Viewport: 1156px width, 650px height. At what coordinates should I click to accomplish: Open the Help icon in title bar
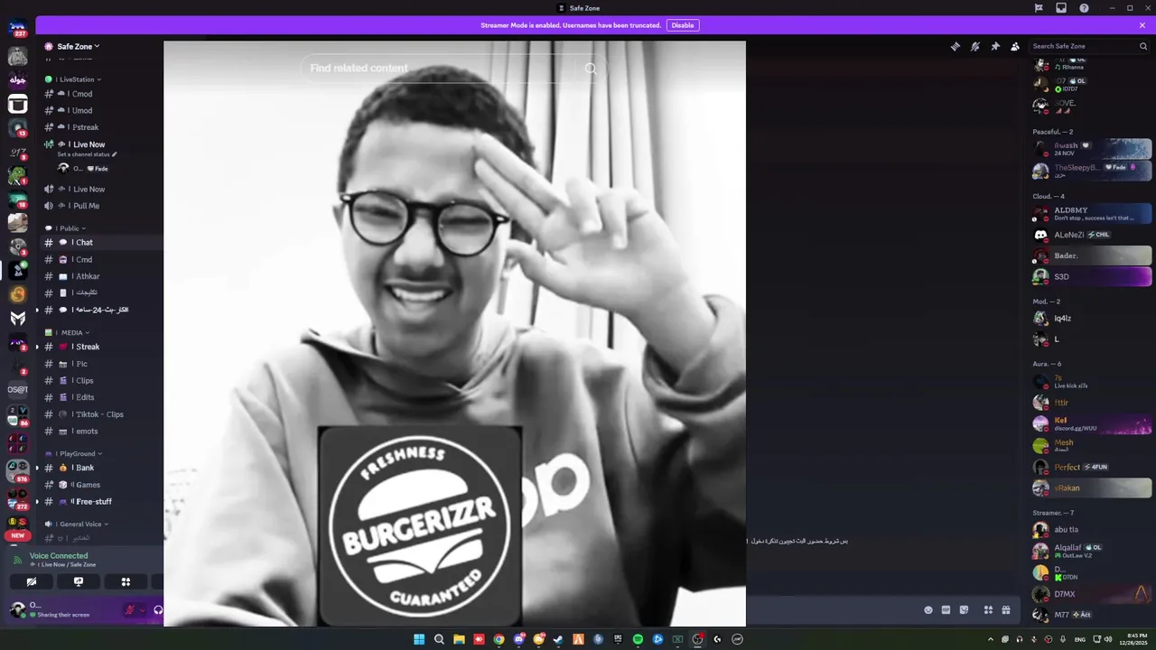[x=1084, y=8]
